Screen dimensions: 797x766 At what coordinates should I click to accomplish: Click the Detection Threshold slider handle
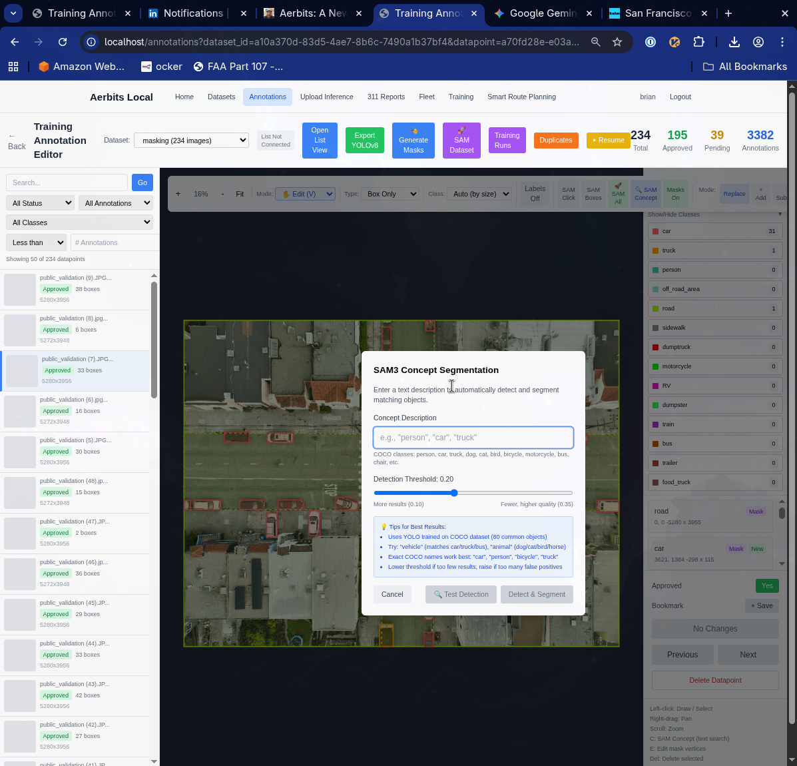click(454, 493)
